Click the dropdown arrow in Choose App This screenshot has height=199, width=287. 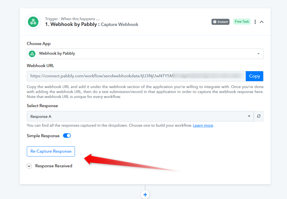[259, 54]
